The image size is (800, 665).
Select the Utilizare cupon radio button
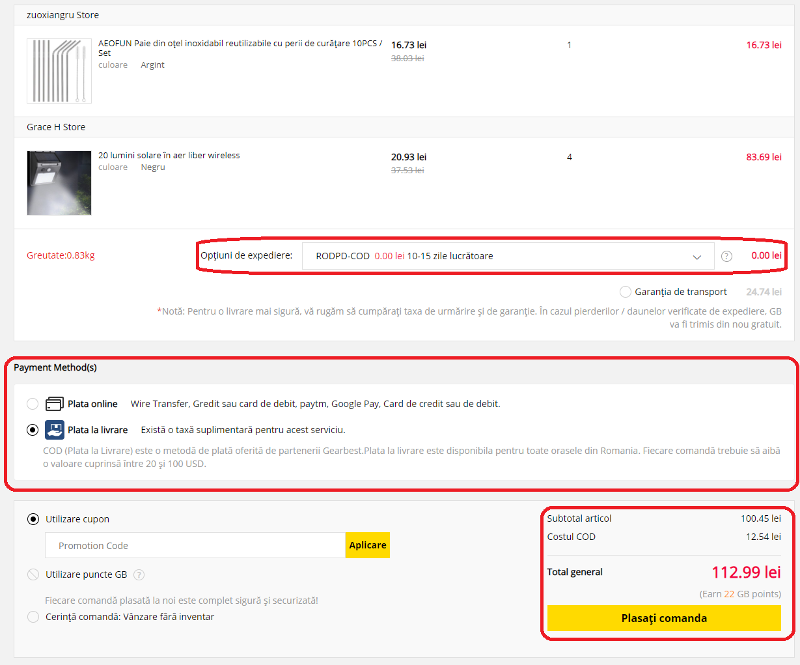point(33,519)
